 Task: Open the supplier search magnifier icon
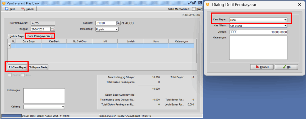pyautogui.click(x=118, y=23)
